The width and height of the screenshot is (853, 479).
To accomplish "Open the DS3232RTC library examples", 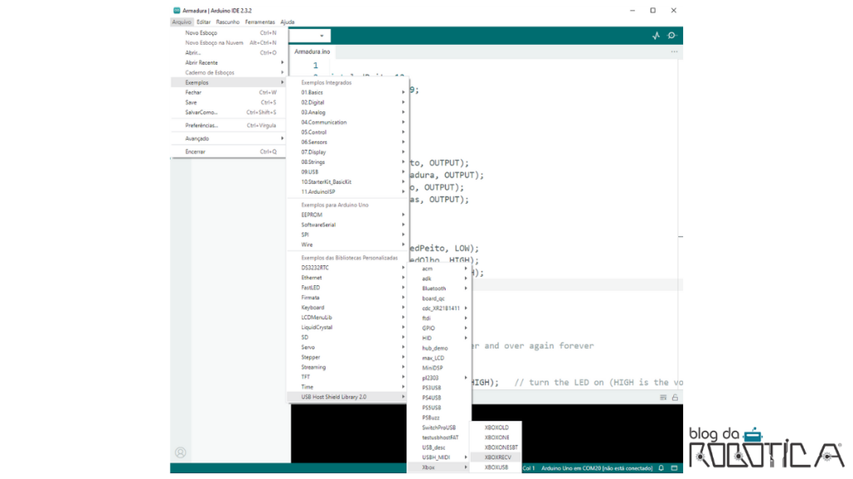I will pos(347,268).
